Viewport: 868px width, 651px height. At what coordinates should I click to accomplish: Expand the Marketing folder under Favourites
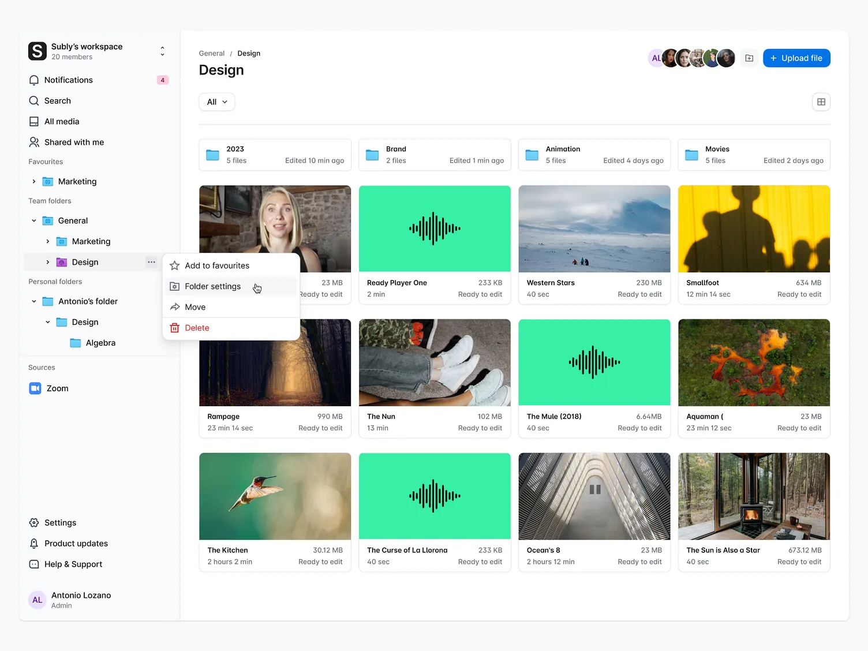[34, 181]
